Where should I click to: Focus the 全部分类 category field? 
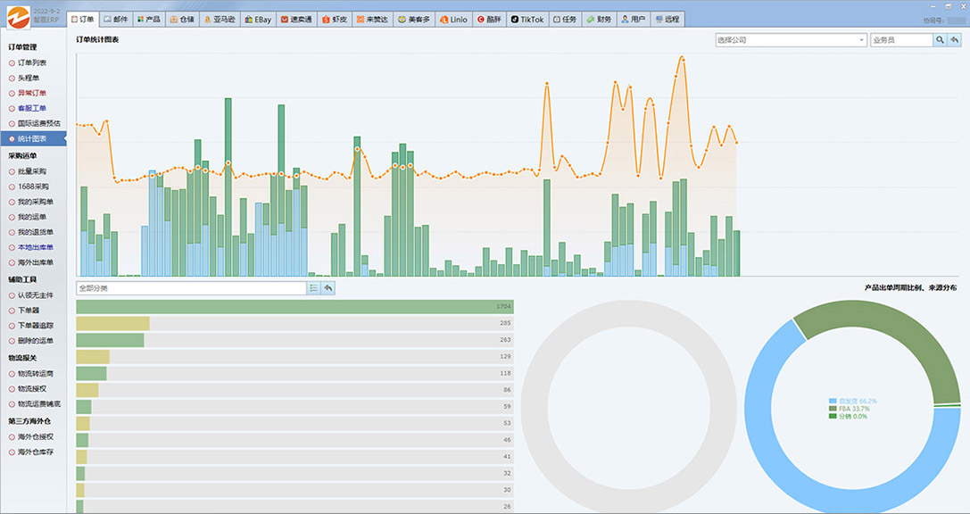[x=191, y=288]
